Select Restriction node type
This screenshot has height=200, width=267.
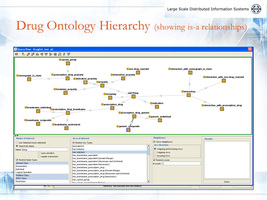pyautogui.click(x=42, y=181)
